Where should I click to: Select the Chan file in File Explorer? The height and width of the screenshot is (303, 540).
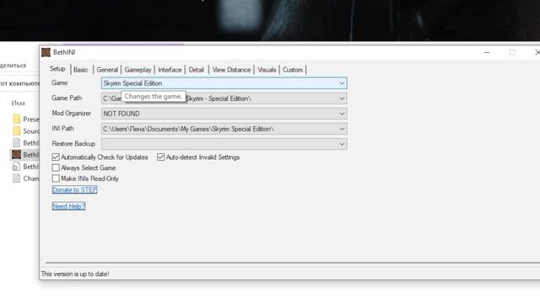pos(25,178)
